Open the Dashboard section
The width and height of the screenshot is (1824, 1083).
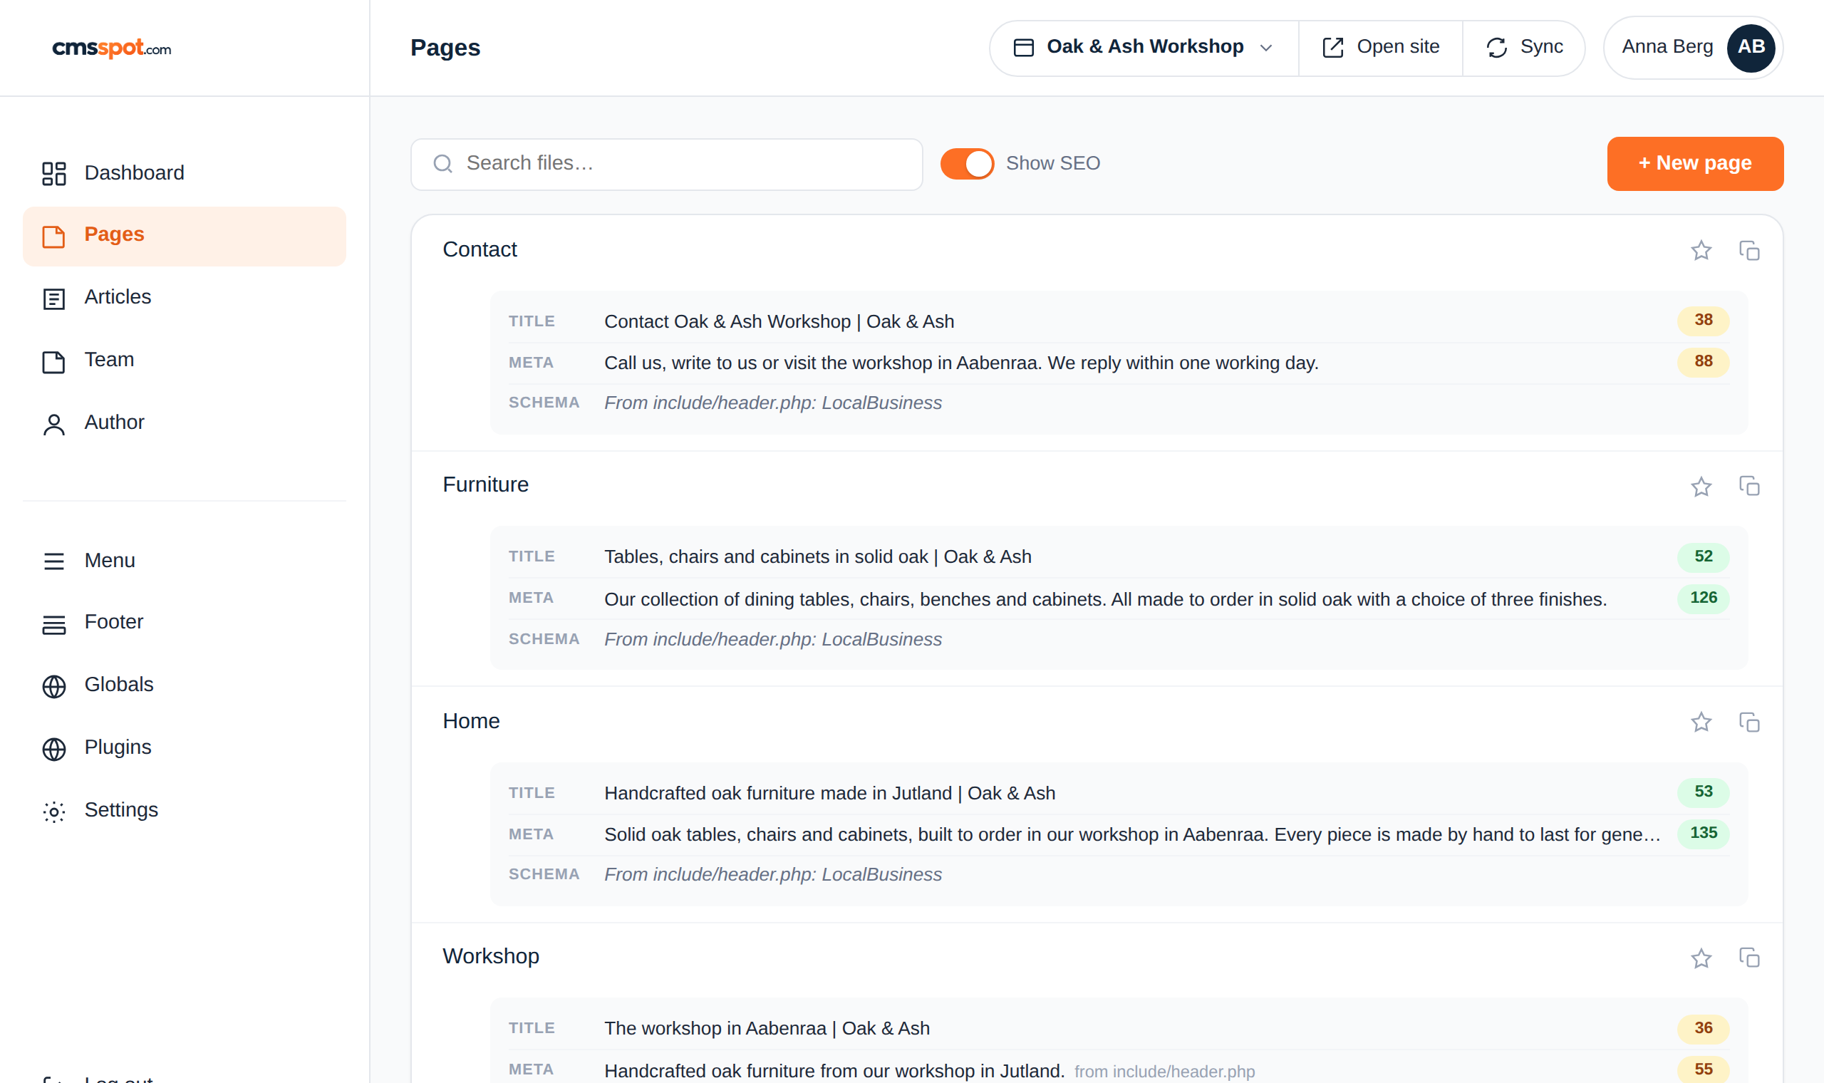[185, 173]
